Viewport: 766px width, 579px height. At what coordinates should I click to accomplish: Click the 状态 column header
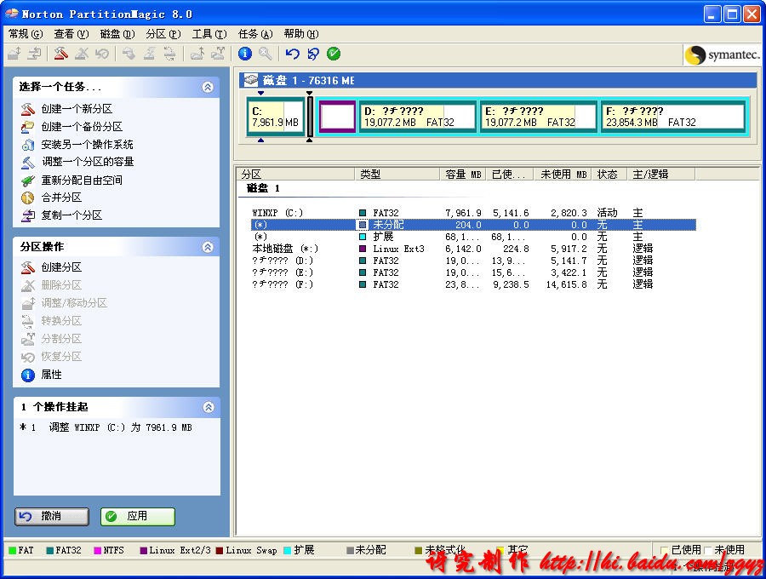(x=609, y=174)
